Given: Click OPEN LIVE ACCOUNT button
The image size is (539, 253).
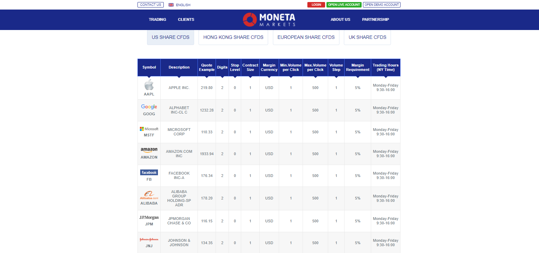Looking at the screenshot, I should coord(344,5).
